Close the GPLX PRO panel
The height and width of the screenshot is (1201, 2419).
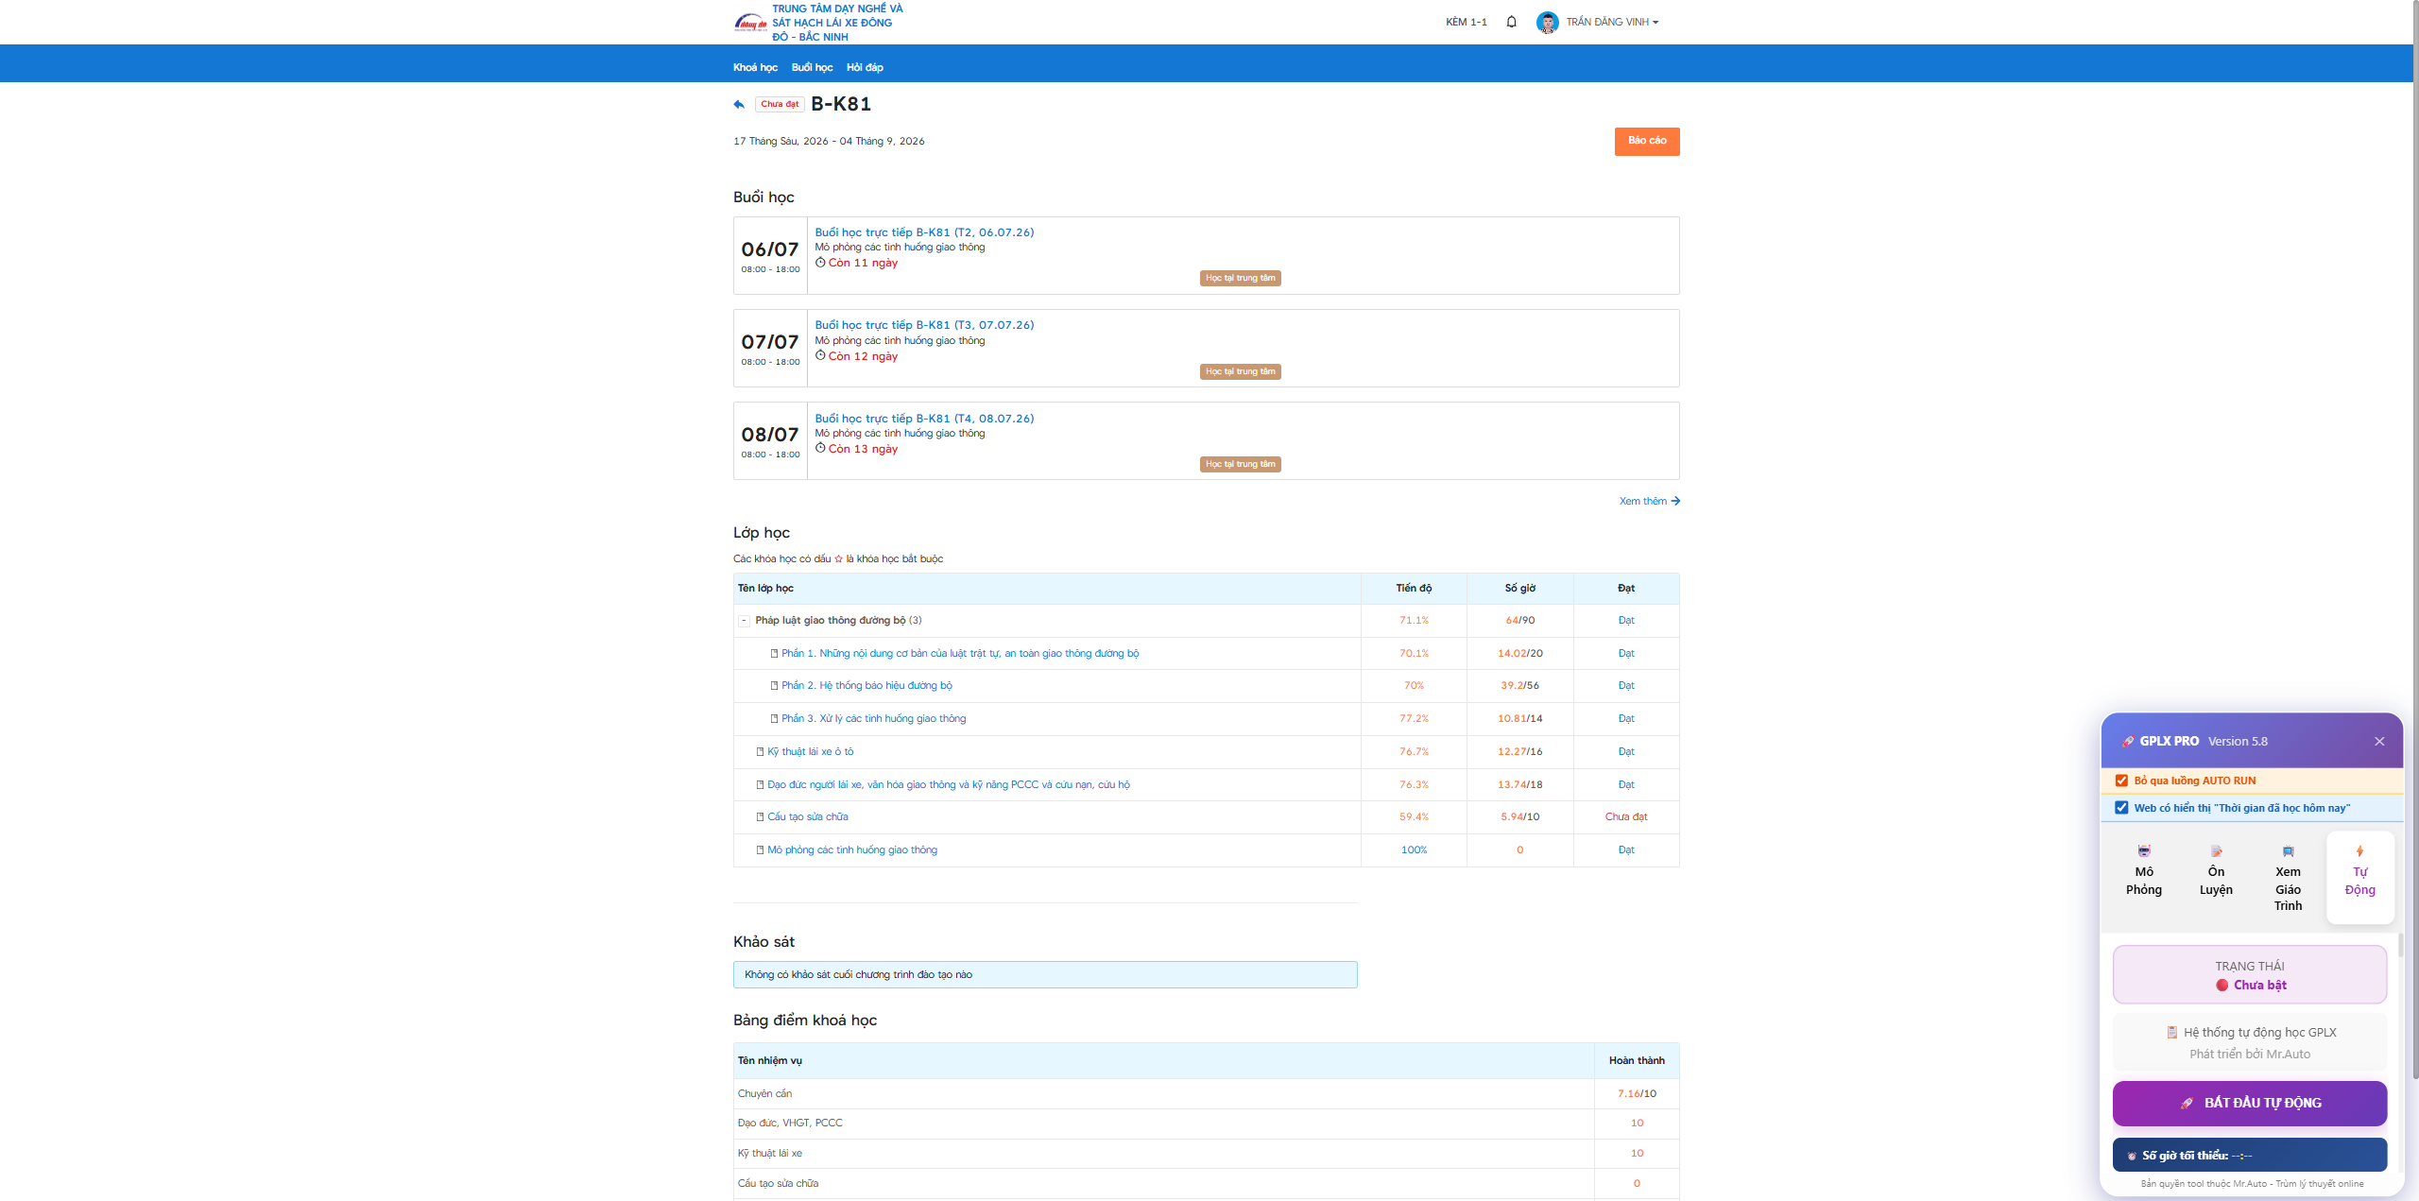2379,742
